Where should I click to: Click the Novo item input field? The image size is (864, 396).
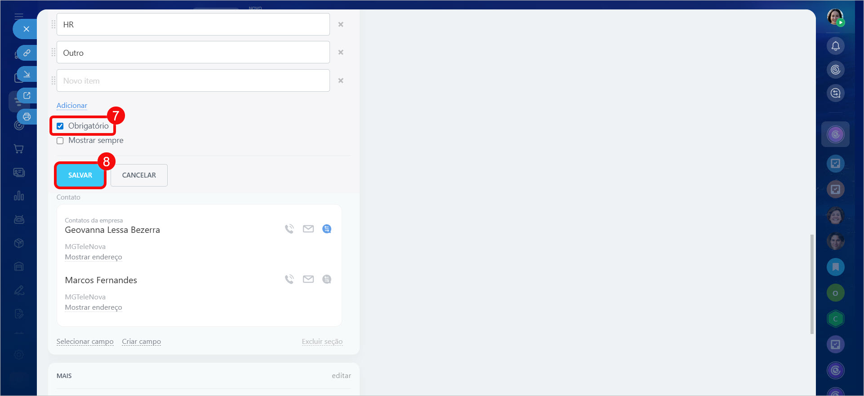tap(193, 81)
